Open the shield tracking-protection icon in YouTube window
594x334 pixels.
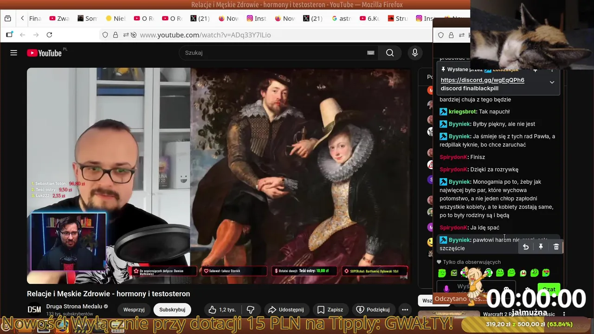(x=105, y=35)
